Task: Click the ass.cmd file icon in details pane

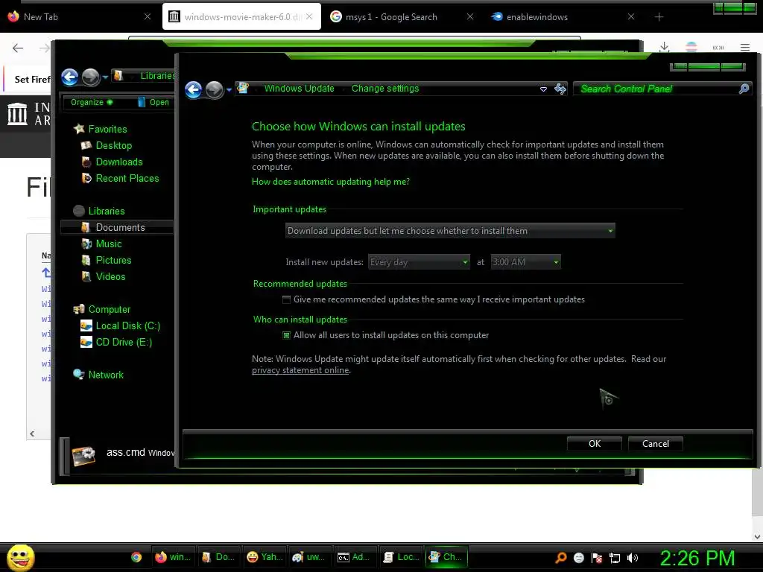Action: [x=83, y=456]
